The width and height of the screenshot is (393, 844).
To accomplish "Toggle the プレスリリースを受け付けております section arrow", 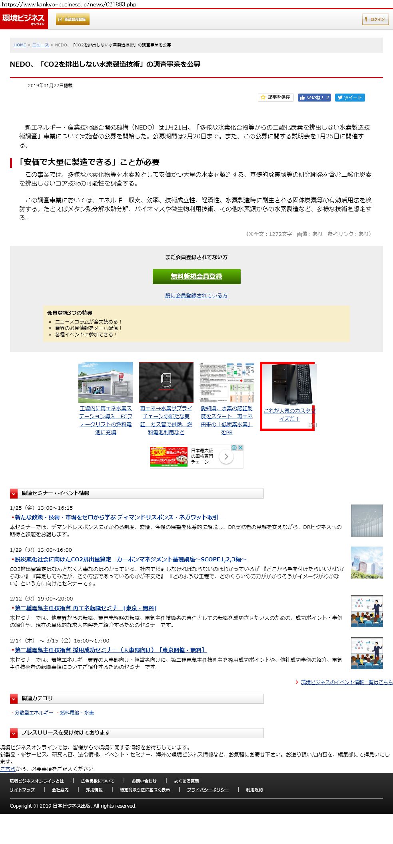I will tap(14, 733).
